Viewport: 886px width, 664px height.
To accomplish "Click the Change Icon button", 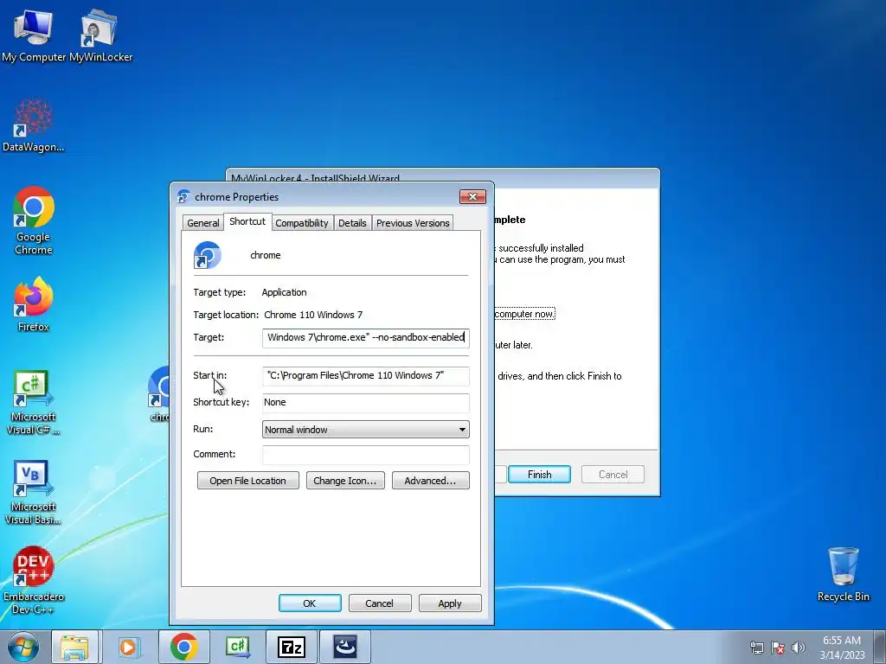I will pos(345,481).
